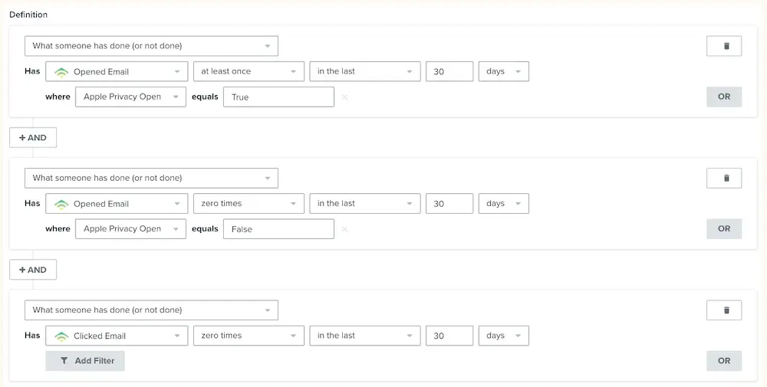Viewport: 767px width, 387px height.
Task: Click the True value input field
Action: point(278,97)
